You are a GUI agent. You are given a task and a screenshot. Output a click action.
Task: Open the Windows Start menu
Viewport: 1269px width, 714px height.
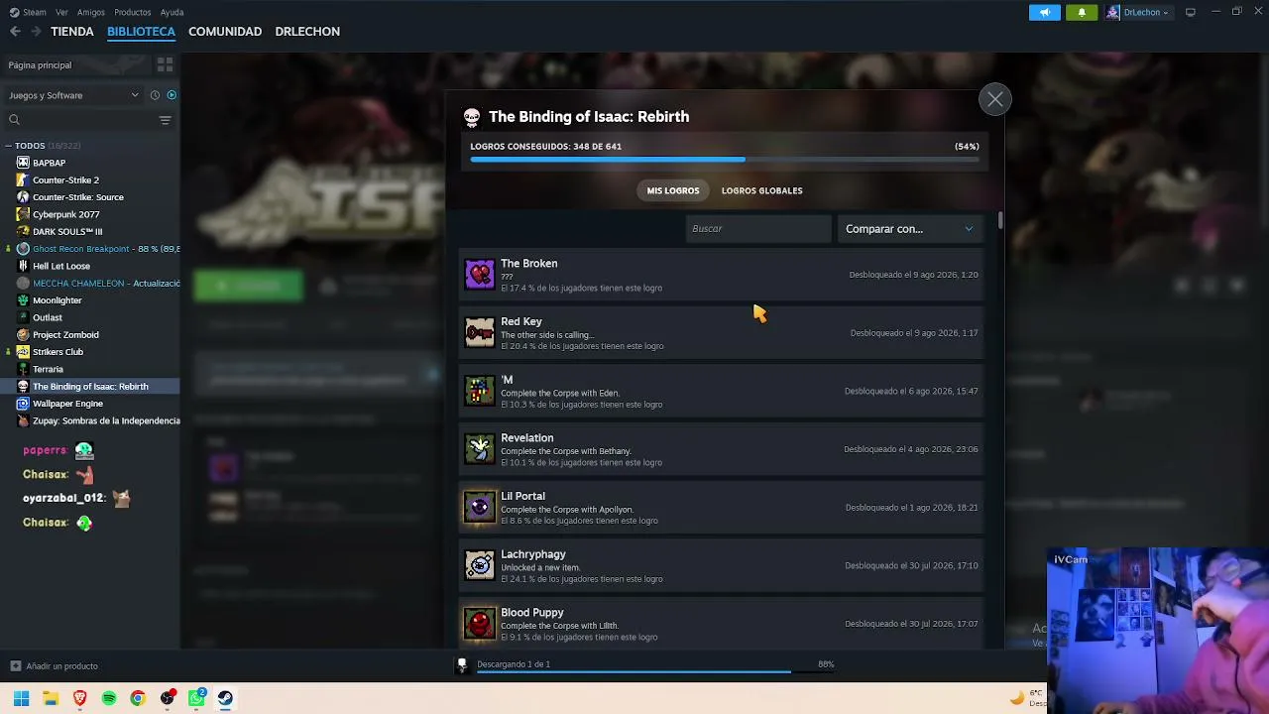click(x=21, y=698)
